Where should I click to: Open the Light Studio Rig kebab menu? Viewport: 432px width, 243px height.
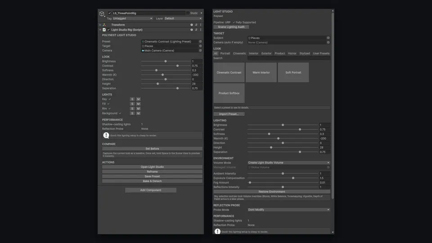point(201,30)
